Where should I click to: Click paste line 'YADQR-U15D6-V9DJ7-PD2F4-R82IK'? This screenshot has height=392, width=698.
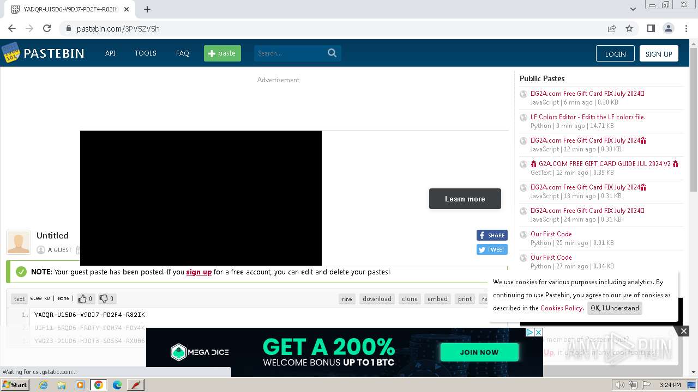coord(89,315)
